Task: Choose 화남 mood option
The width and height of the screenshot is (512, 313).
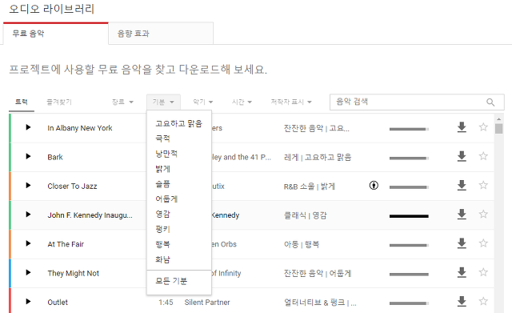Action: [x=179, y=259]
